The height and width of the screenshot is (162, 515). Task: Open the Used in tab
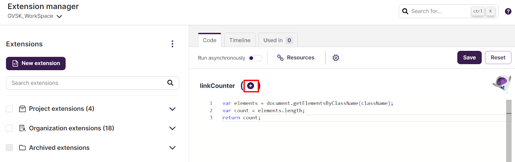click(x=278, y=40)
